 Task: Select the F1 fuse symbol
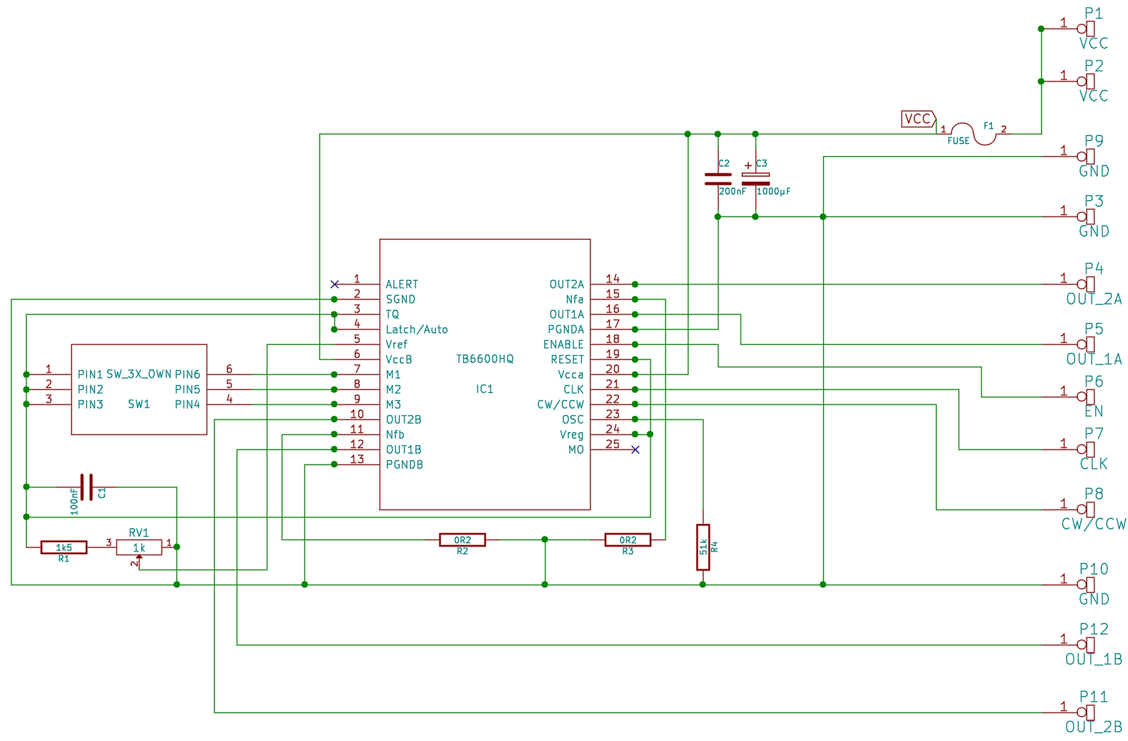973,134
